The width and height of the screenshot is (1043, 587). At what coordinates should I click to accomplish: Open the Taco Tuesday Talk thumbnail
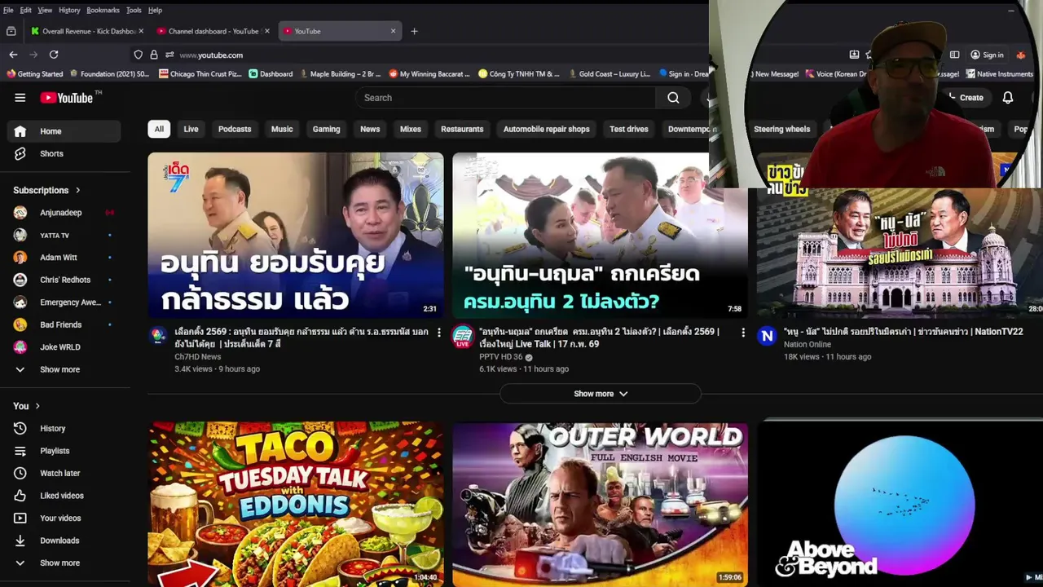click(296, 503)
